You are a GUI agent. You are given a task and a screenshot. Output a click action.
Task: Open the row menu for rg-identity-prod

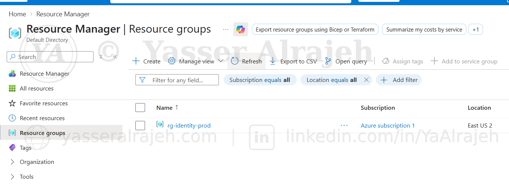click(344, 125)
